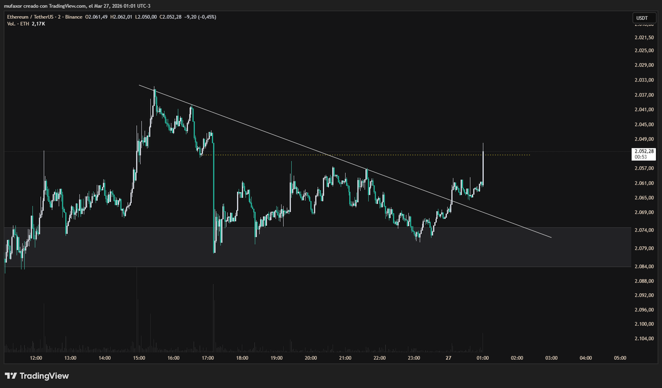662x388 pixels.
Task: Click the current price label 2.052,28
Action: pyautogui.click(x=644, y=151)
